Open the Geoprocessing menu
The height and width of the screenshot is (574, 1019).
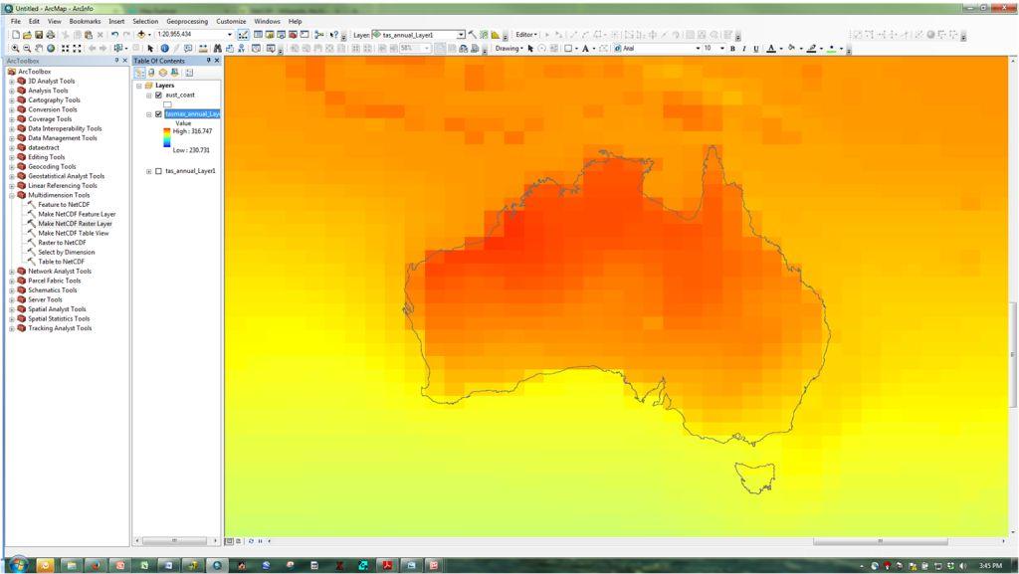tap(187, 21)
